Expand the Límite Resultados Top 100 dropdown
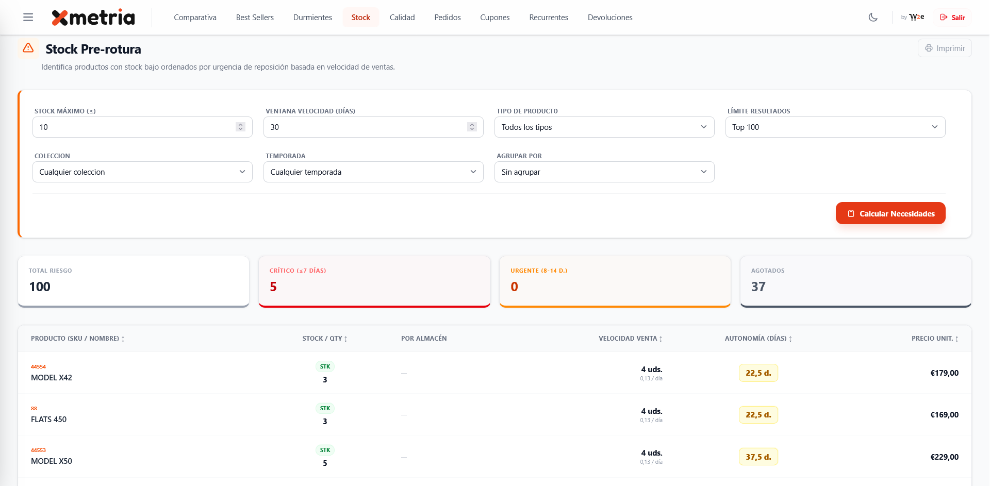 click(835, 127)
